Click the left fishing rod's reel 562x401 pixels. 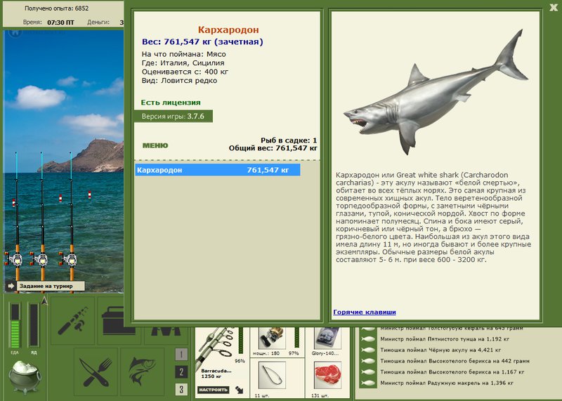click(14, 259)
